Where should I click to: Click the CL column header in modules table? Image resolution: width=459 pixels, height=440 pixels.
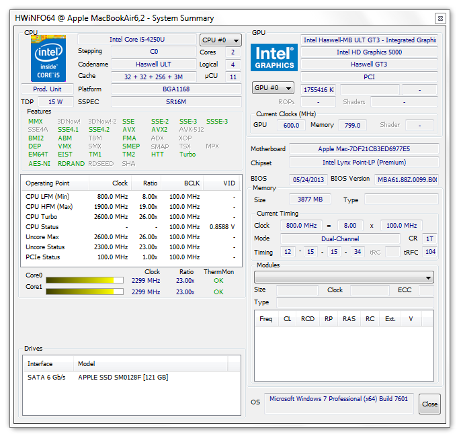pyautogui.click(x=287, y=319)
